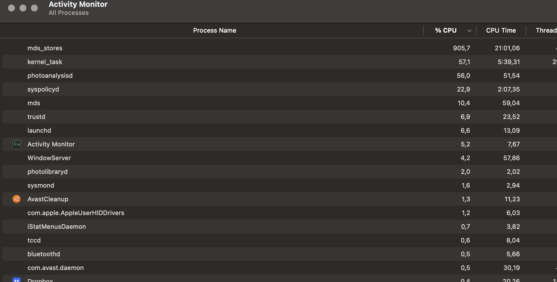
Task: Highlight the iStatMenusDaemon process
Action: [57, 227]
